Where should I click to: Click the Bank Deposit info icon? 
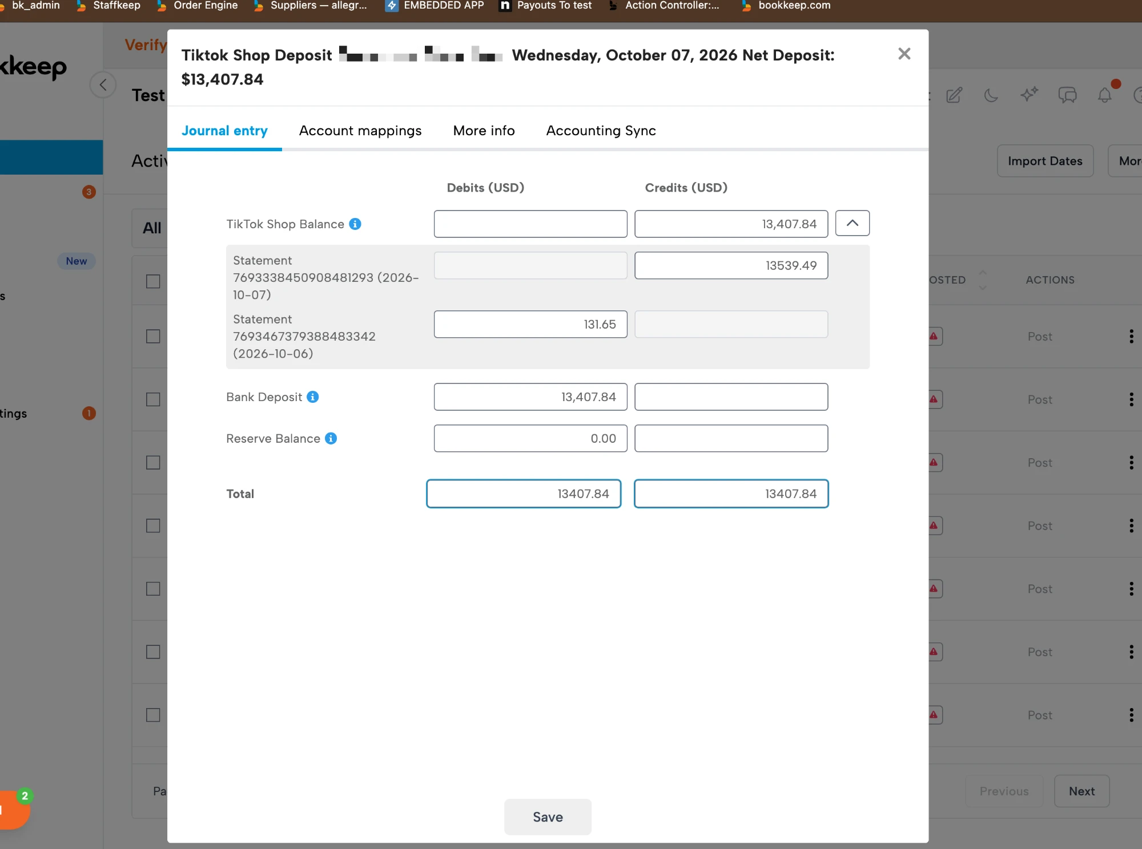coord(313,397)
